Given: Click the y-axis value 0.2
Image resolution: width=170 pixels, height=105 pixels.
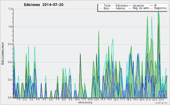Looking at the screenshot, I should (10, 80).
